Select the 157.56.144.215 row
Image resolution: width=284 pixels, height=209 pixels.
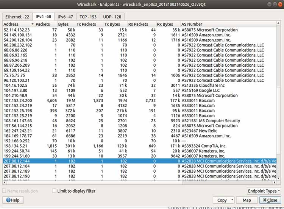140,126
